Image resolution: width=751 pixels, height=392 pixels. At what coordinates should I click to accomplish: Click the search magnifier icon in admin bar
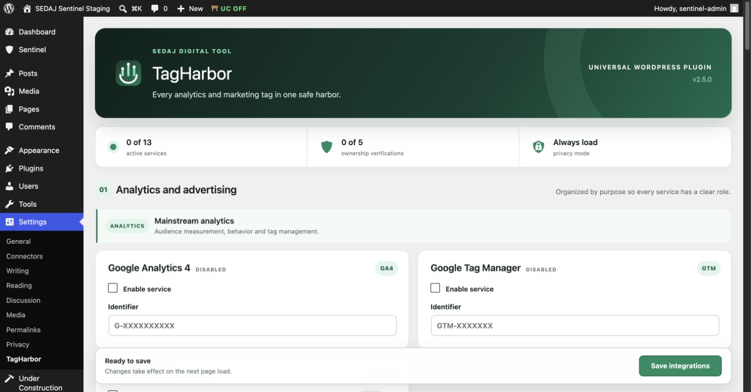click(x=122, y=8)
